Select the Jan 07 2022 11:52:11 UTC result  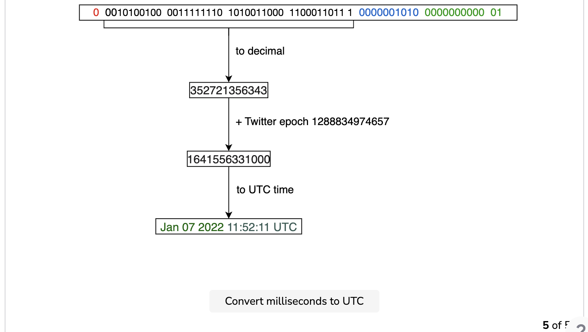pos(228,227)
